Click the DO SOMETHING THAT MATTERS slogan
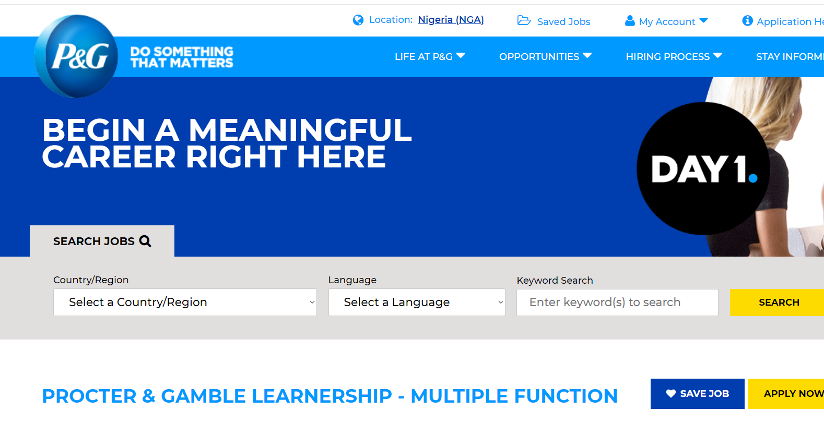Image resolution: width=824 pixels, height=423 pixels. (x=181, y=57)
